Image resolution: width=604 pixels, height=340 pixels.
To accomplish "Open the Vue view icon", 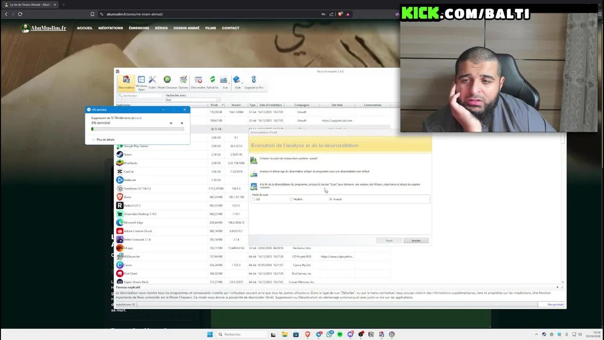I will point(224,82).
